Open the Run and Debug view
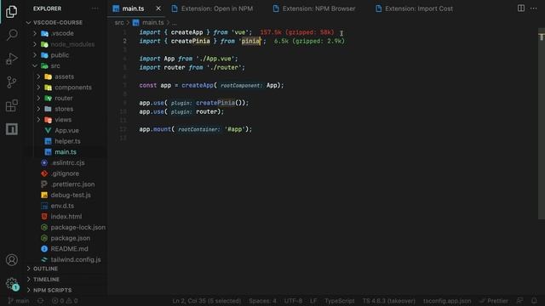545x306 pixels. [x=11, y=59]
